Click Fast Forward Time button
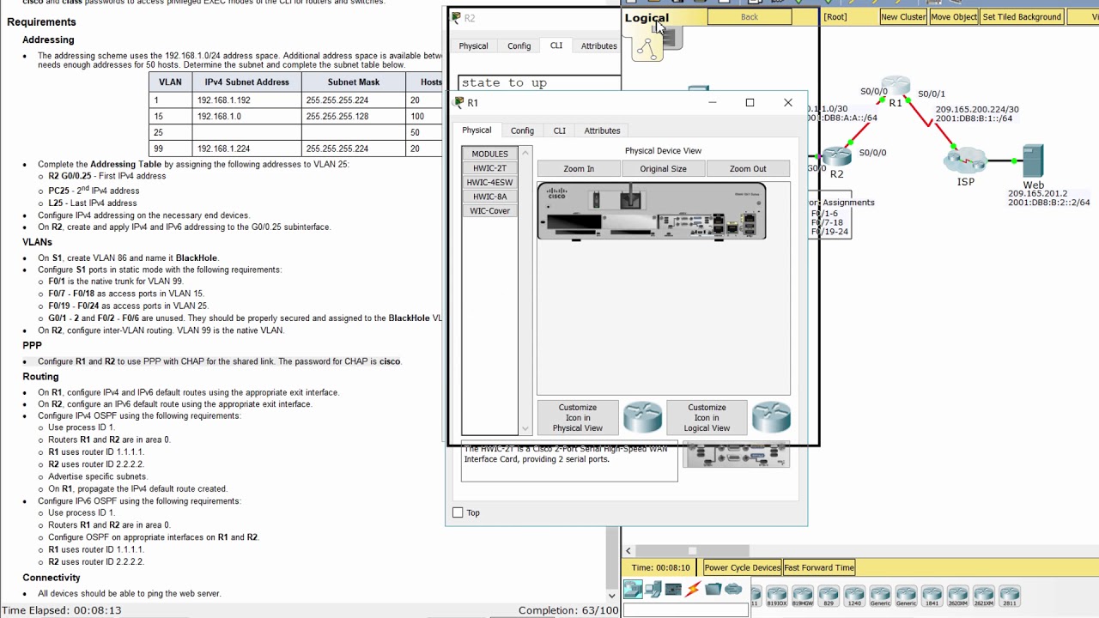This screenshot has height=618, width=1099. [819, 567]
